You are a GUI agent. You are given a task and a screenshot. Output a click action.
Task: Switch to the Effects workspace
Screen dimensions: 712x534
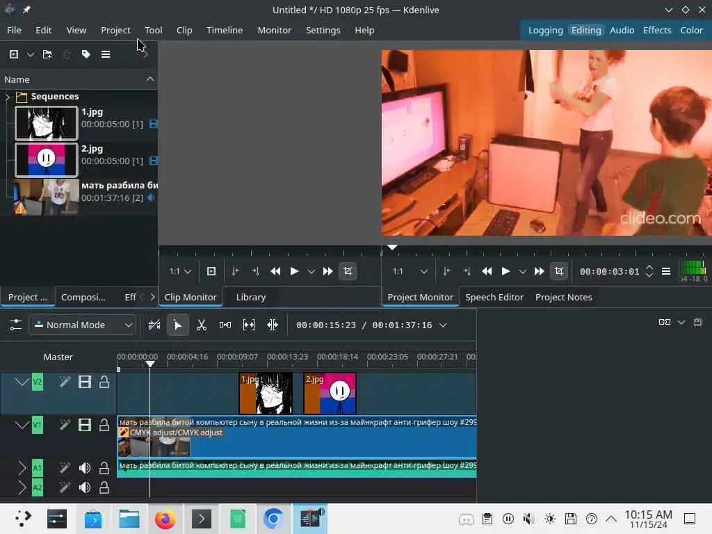click(656, 30)
